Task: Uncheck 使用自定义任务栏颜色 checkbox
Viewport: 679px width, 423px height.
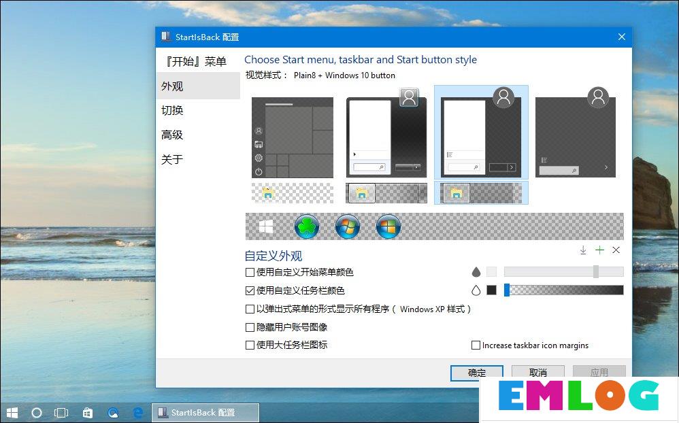Action: click(250, 290)
